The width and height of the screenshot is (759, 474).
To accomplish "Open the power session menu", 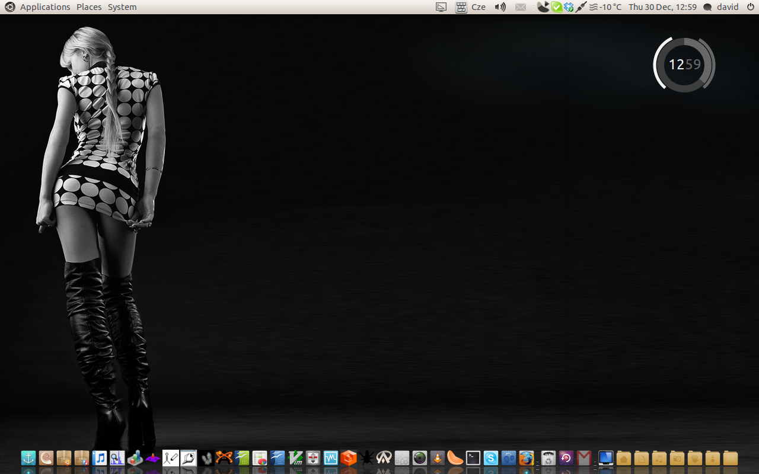I will point(750,7).
